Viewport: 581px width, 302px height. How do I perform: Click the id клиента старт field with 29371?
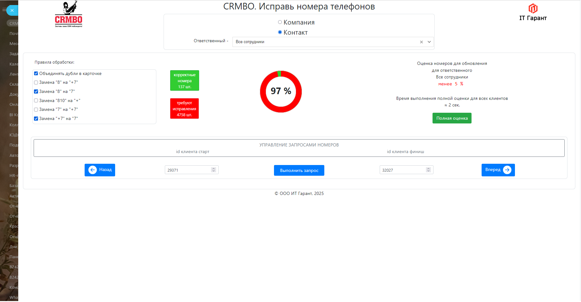coord(187,170)
